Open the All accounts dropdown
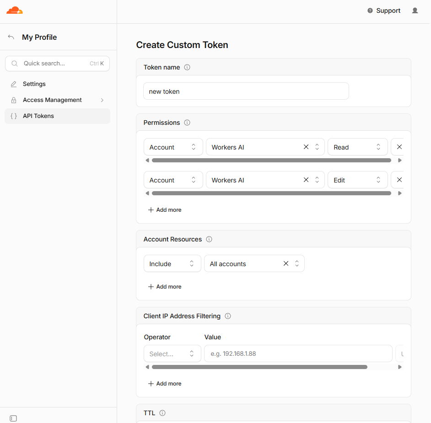This screenshot has height=423, width=431. pos(297,264)
